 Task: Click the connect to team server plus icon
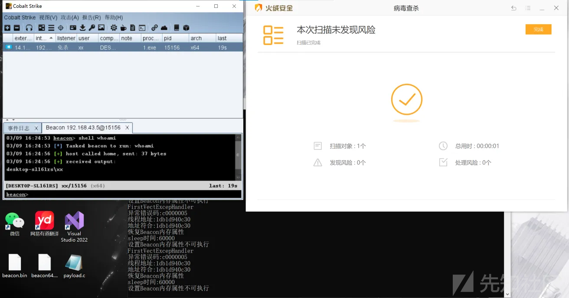(7, 28)
